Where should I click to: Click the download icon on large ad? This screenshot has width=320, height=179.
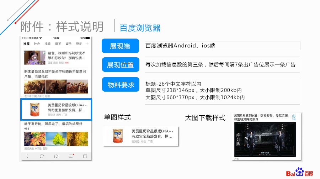point(294,117)
